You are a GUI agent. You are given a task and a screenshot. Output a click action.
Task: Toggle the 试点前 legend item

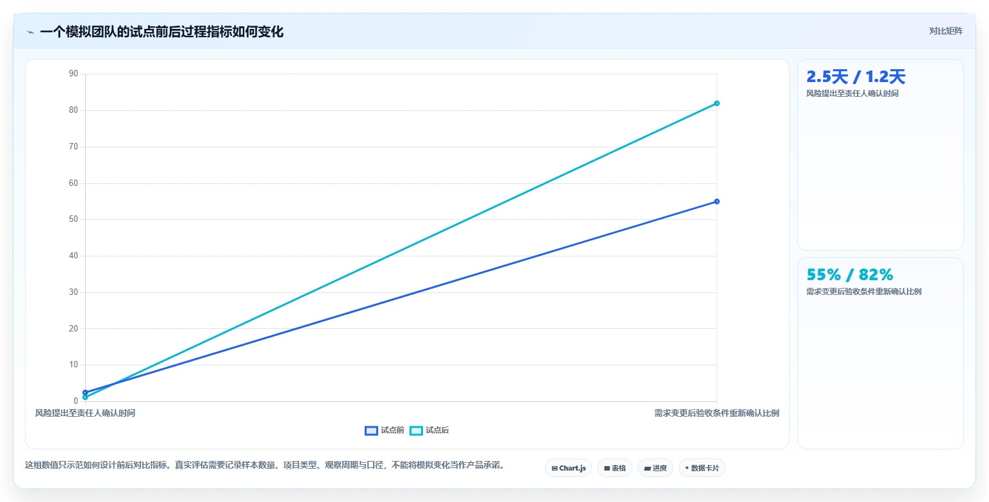coord(385,431)
